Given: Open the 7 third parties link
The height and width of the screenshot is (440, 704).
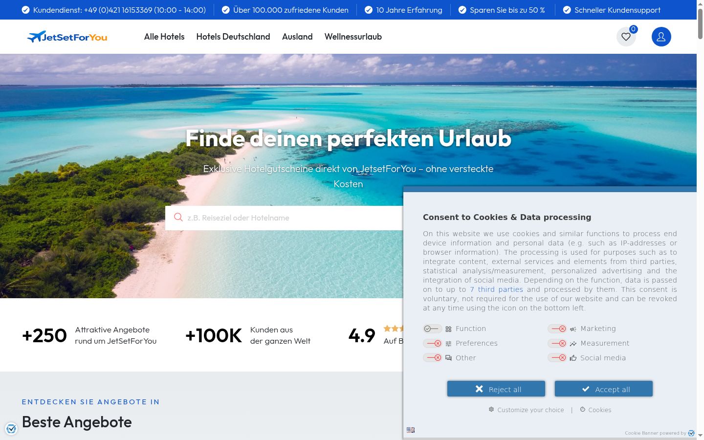Looking at the screenshot, I should (x=497, y=289).
